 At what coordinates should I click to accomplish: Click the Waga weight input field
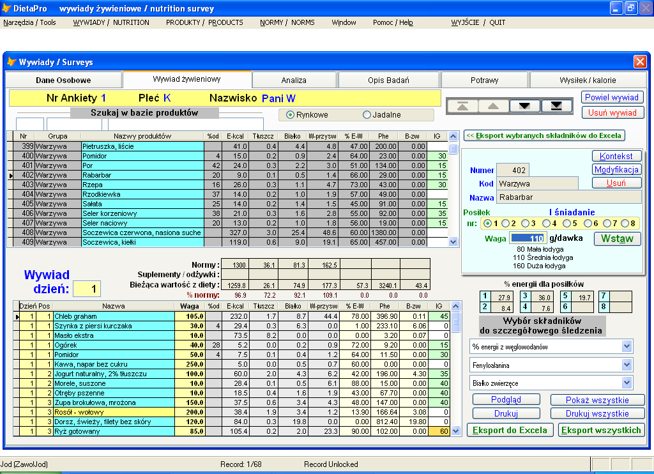[x=528, y=238]
